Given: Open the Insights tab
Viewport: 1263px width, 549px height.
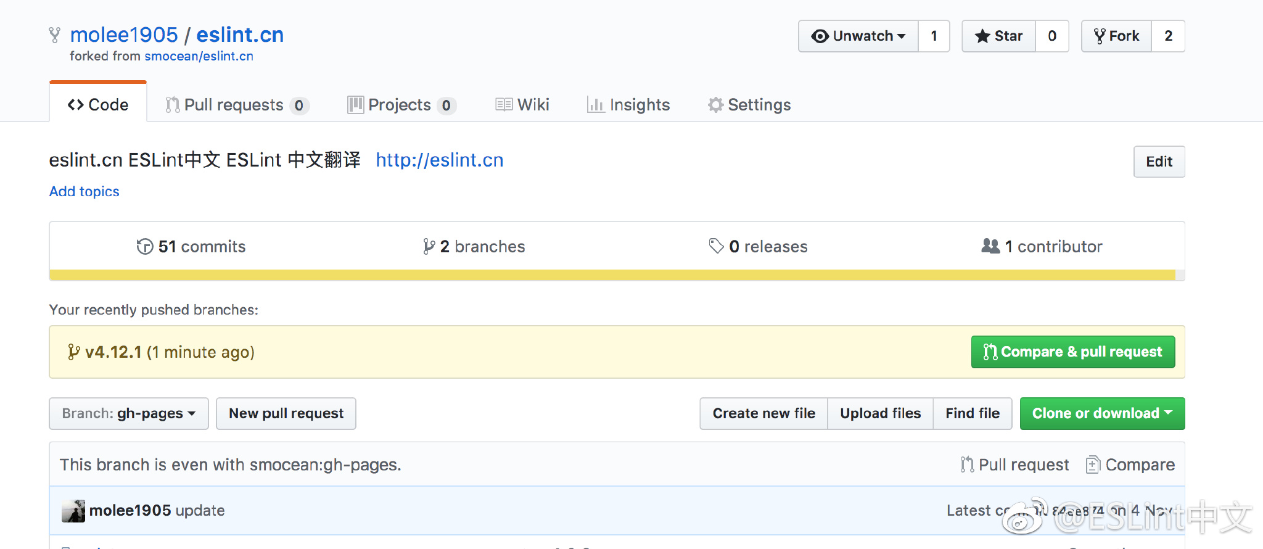Looking at the screenshot, I should pyautogui.click(x=628, y=105).
